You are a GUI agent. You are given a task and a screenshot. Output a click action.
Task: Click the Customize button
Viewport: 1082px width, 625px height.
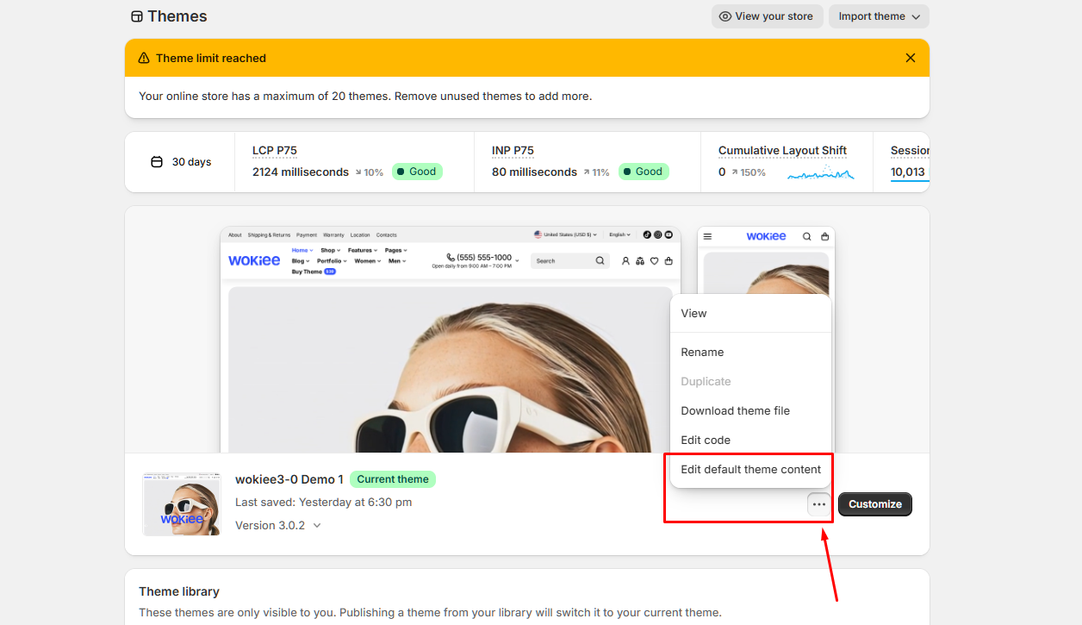point(874,504)
